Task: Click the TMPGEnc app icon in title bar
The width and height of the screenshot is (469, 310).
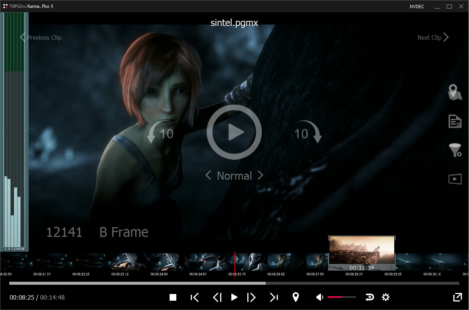Action: pyautogui.click(x=5, y=6)
